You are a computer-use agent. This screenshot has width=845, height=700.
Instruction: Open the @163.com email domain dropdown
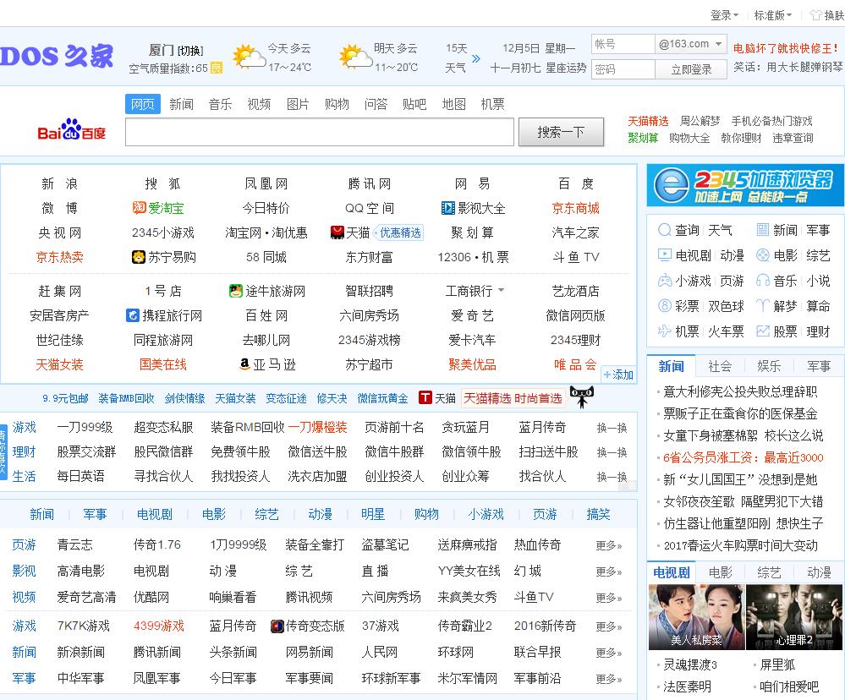click(691, 44)
